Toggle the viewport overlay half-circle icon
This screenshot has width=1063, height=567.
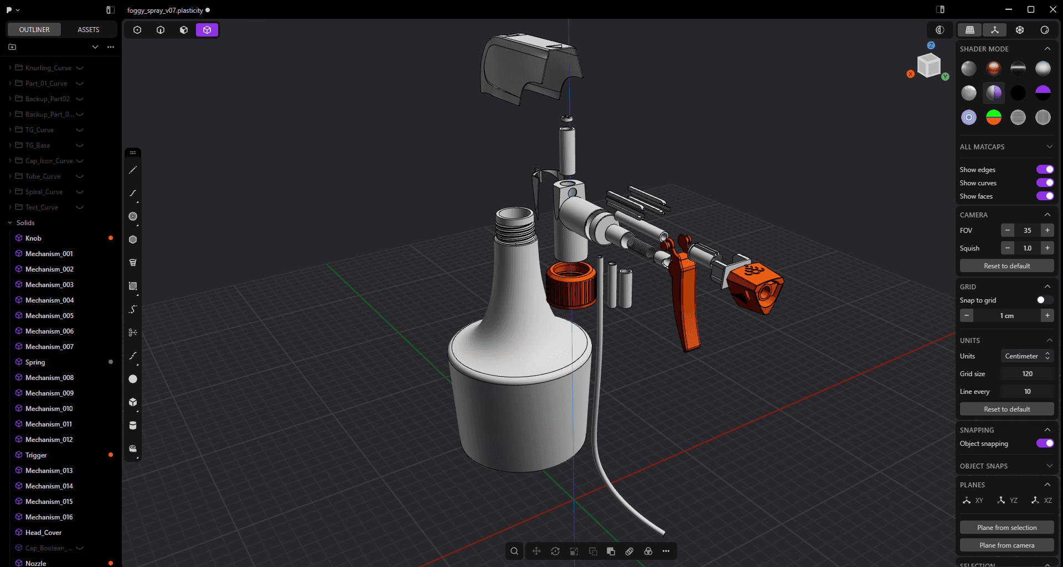tap(940, 30)
